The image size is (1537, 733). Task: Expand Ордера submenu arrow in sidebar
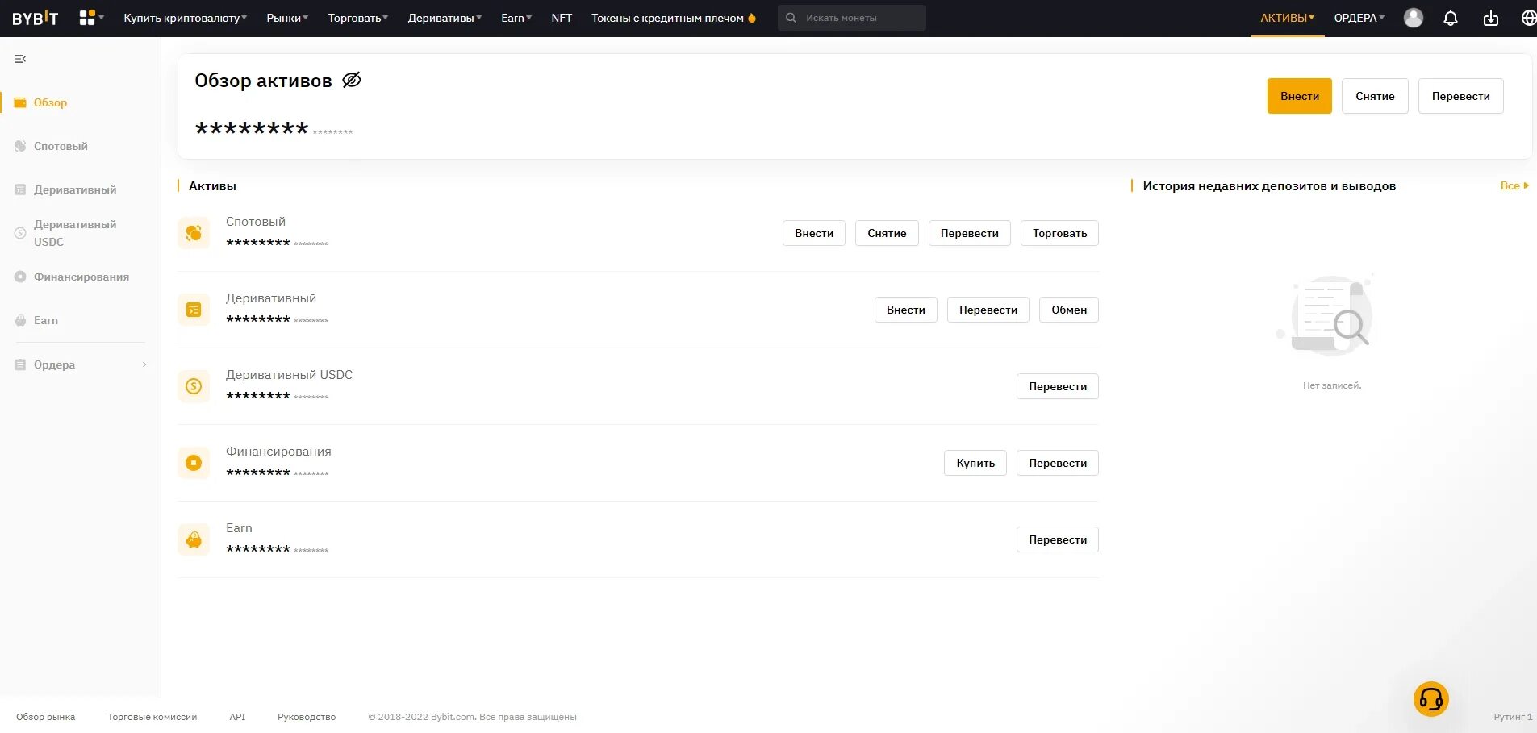click(x=144, y=364)
